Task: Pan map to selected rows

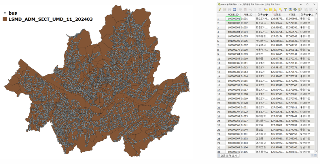Action: point(295,9)
